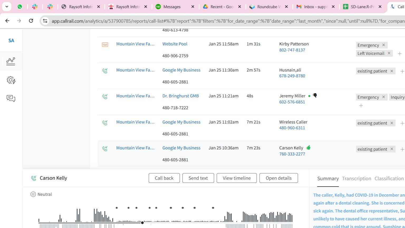
Task: Click inbound call icon for Husnain,ali row
Action: (x=105, y=71)
